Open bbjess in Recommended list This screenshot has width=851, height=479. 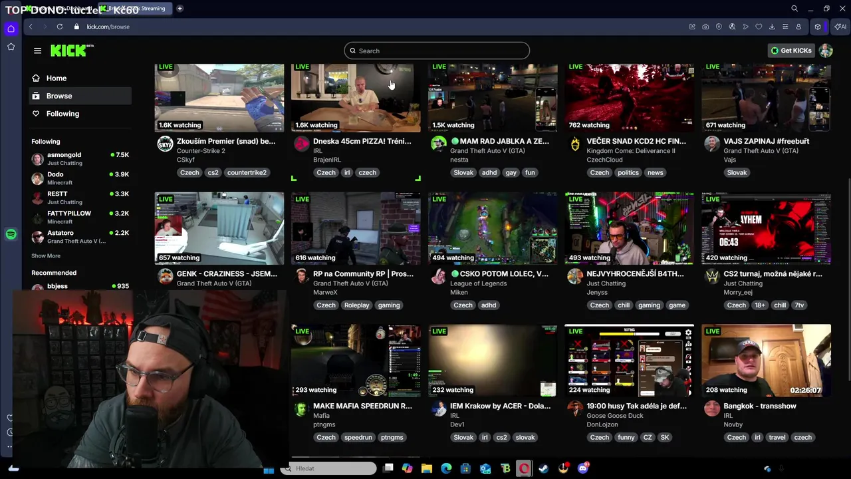[x=80, y=286]
